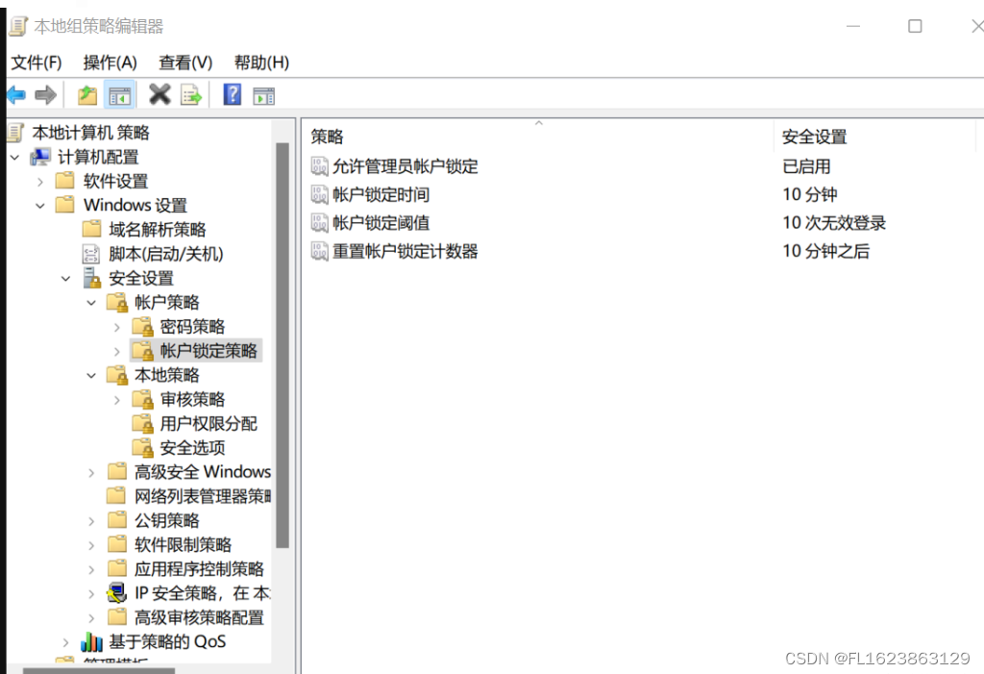The height and width of the screenshot is (674, 984).
Task: Select 安全选项 in the tree
Action: click(192, 448)
